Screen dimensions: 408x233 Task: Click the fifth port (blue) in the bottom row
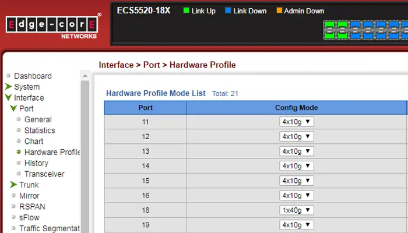click(x=381, y=35)
